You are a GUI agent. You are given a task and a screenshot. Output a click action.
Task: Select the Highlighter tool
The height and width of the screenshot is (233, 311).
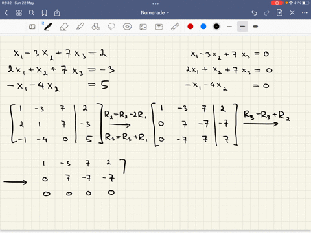[x=80, y=27]
